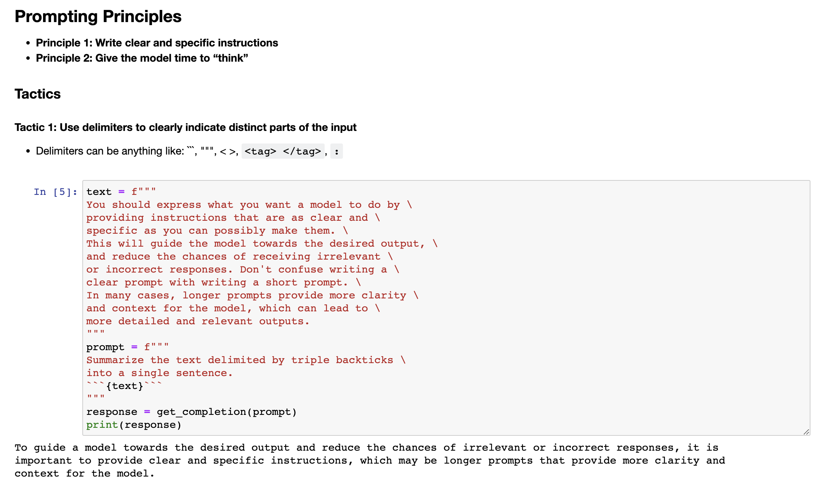
Task: Click the inline <tag> </tag> code snippet
Action: [x=283, y=151]
